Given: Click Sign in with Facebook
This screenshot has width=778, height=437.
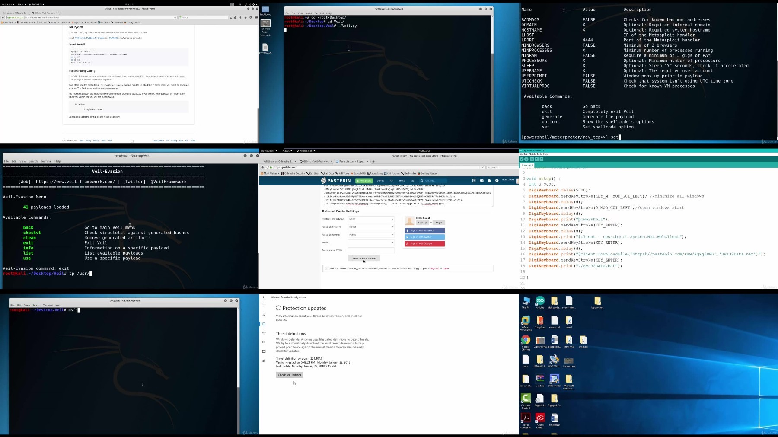Looking at the screenshot, I should 424,230.
